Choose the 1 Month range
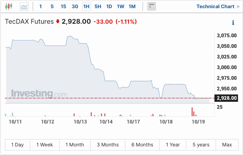 click(75, 145)
